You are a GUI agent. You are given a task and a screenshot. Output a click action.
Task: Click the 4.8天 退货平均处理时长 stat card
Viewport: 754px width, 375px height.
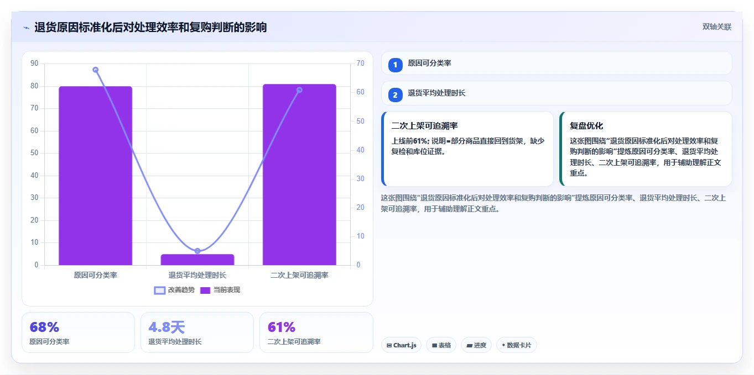197,332
